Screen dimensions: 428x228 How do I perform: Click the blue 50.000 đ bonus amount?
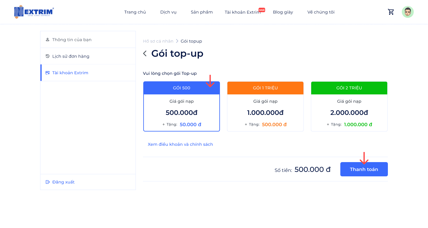[x=191, y=125]
